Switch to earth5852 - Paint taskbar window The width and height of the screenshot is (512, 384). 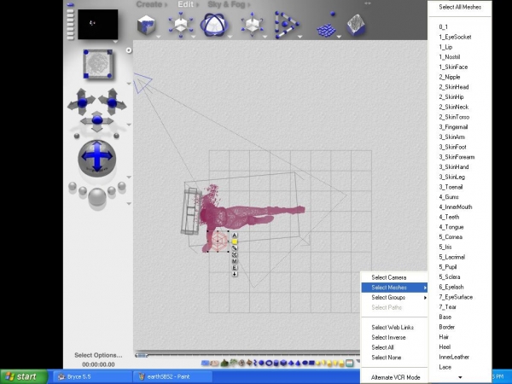pos(173,376)
